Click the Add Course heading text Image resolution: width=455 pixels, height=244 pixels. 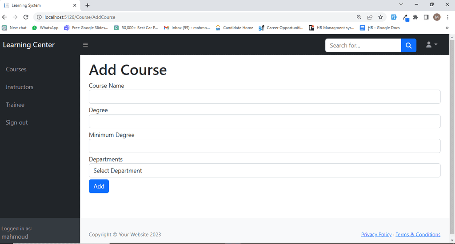(x=128, y=70)
